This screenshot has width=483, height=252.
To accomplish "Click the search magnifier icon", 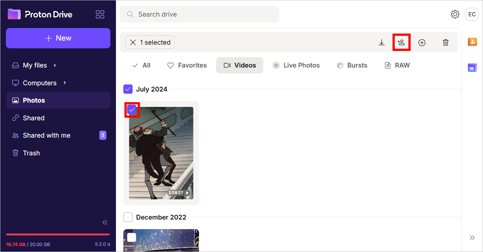I will pyautogui.click(x=130, y=14).
